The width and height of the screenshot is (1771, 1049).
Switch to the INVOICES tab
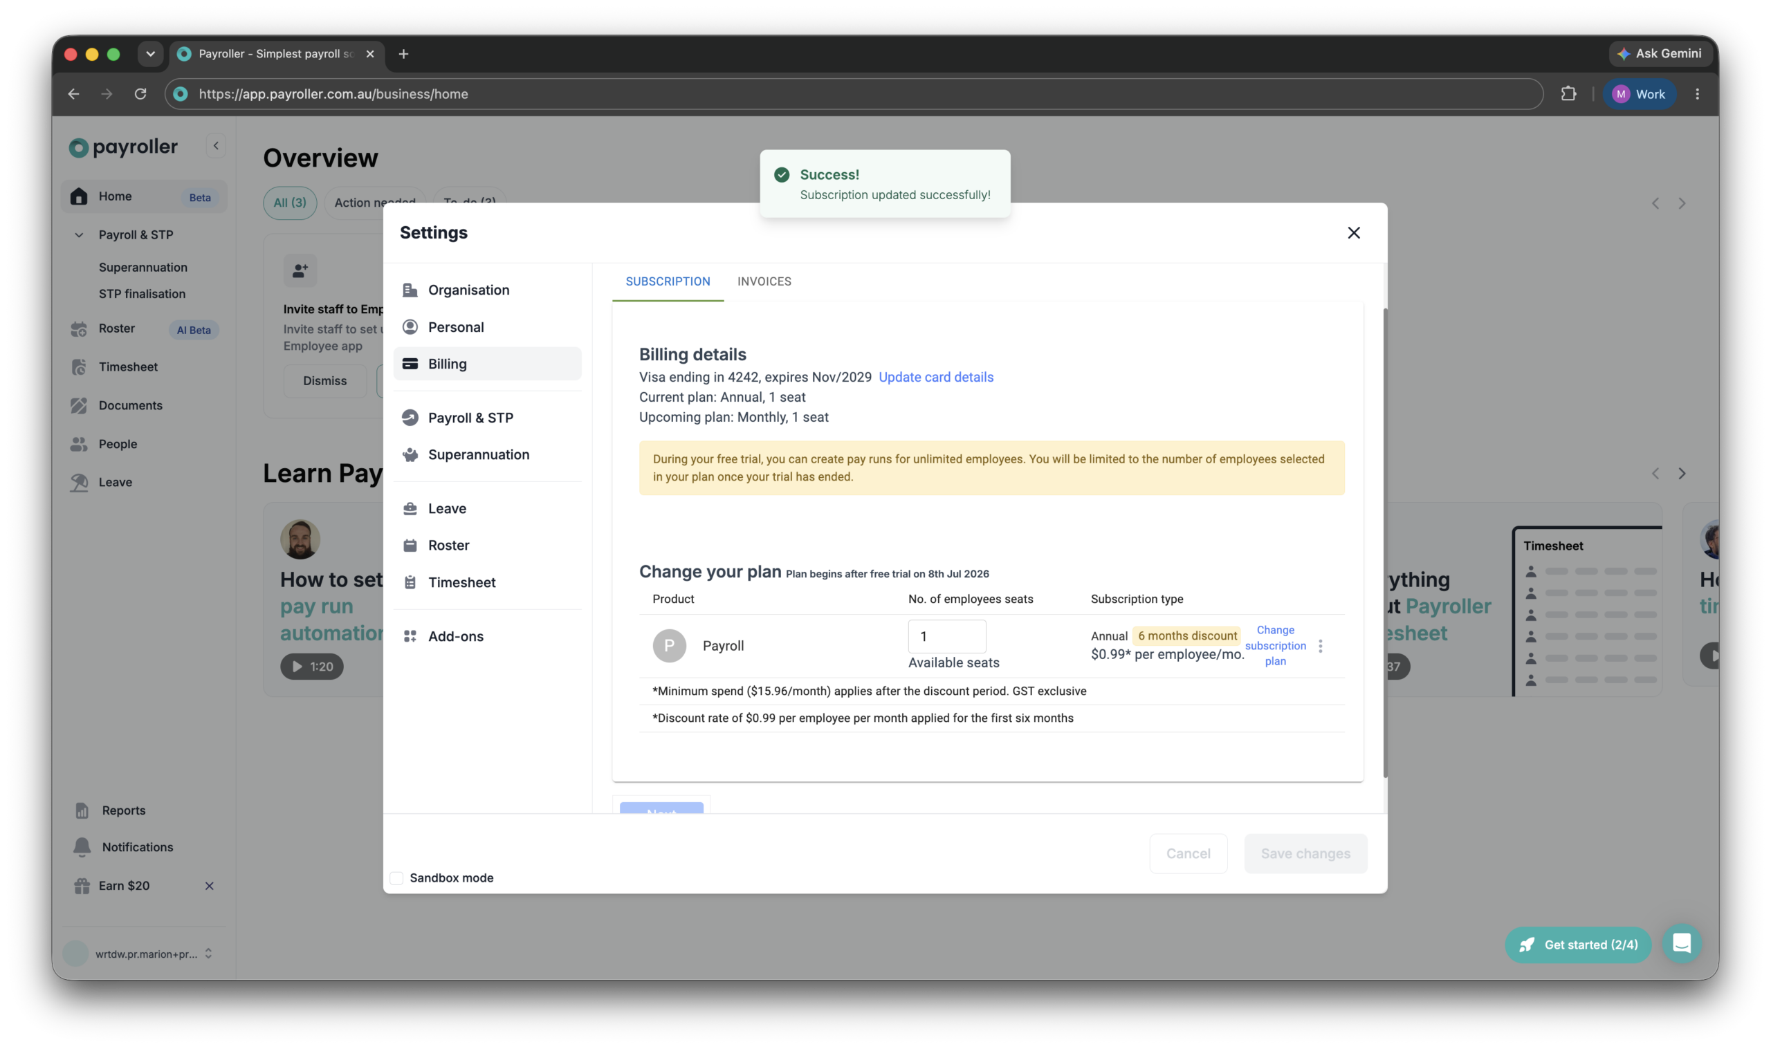point(764,281)
